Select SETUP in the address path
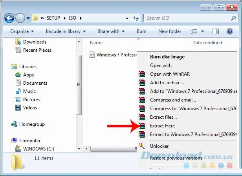Image resolution: width=242 pixels, height=176 pixels. coord(53,18)
